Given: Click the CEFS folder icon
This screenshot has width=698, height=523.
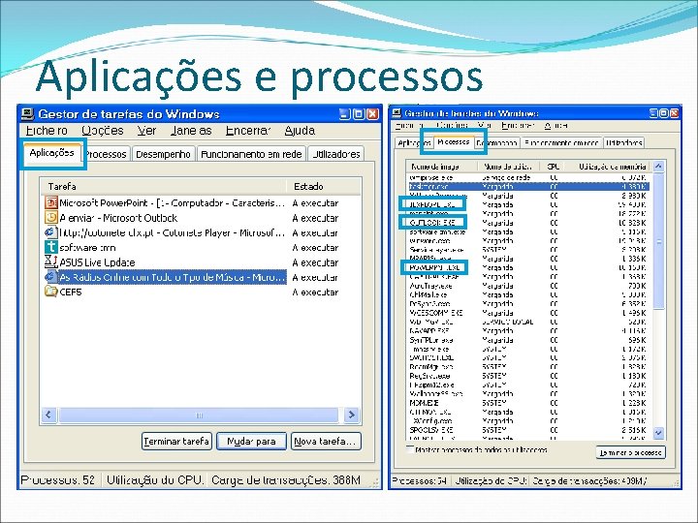Looking at the screenshot, I should [51, 292].
